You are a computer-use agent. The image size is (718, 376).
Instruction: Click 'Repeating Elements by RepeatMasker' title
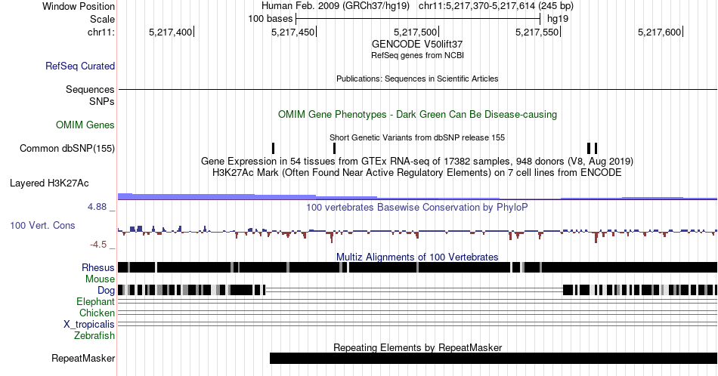tap(417, 347)
